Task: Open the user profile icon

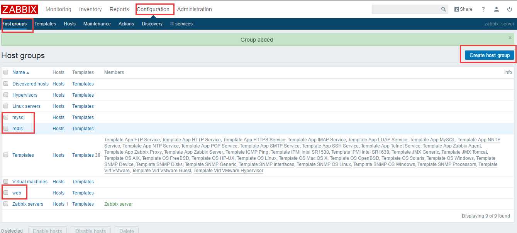Action: point(497,9)
